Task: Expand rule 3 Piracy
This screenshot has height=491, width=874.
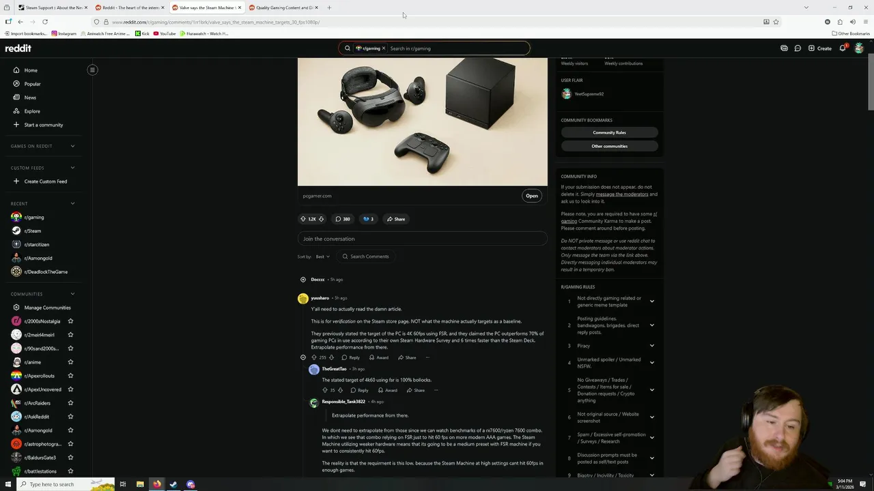Action: tap(651, 346)
